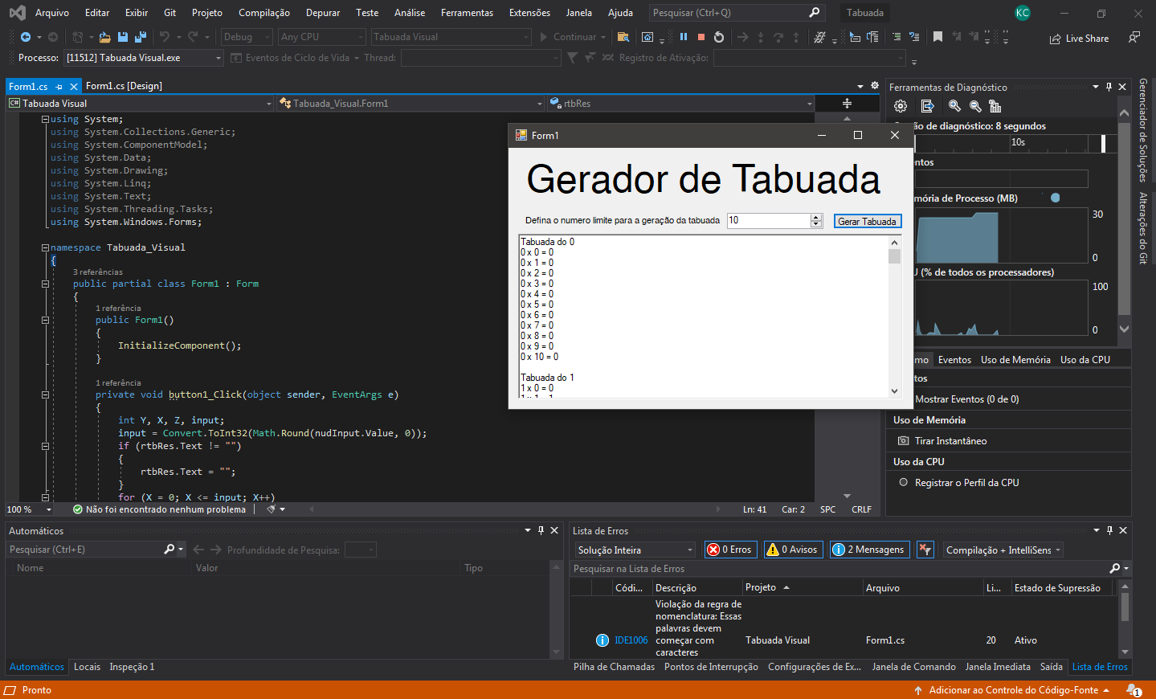Stop debugging with the red square icon

[x=701, y=36]
